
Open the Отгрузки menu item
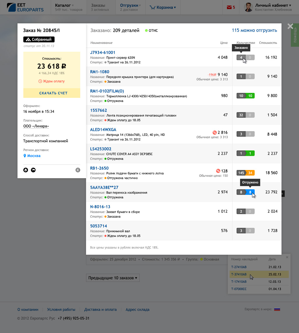(x=130, y=5)
